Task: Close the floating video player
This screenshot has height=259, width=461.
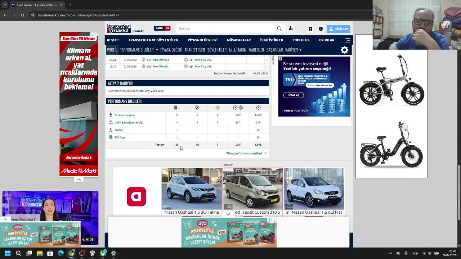Action: pos(94,195)
